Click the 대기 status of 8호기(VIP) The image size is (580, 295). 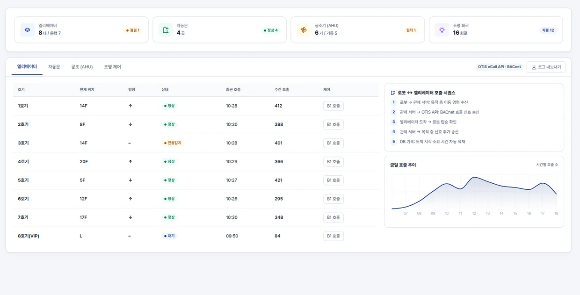click(169, 236)
